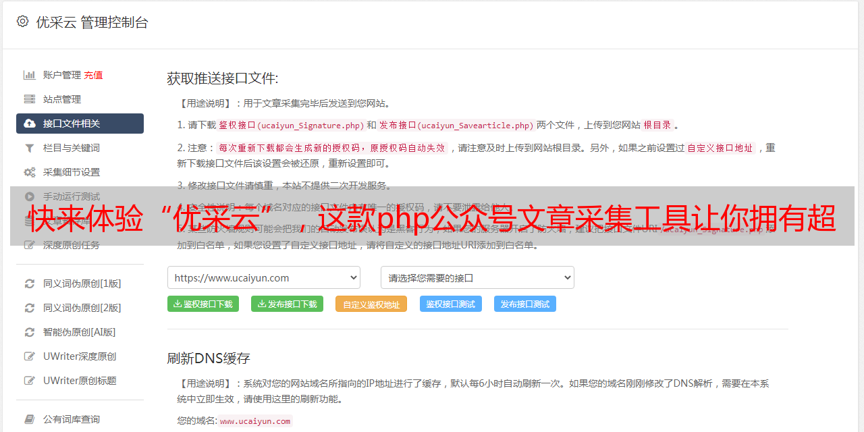Click the 发布接口(ucaiyun_Savearticle.php) code text
864x432 pixels.
click(x=456, y=125)
